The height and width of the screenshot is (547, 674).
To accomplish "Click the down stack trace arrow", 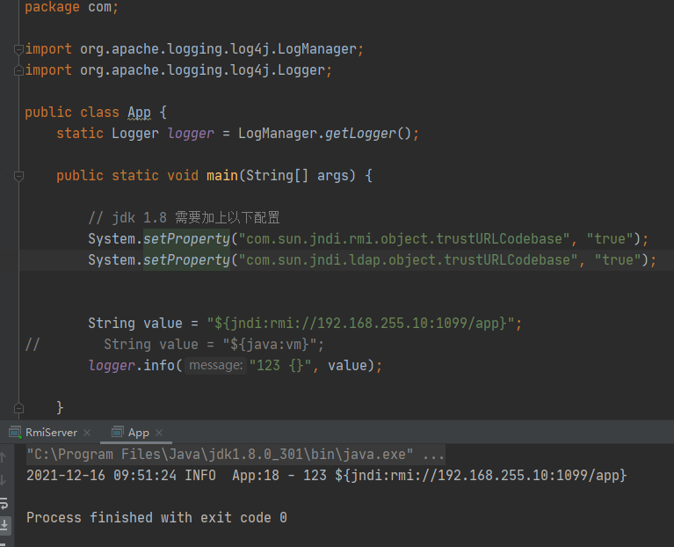I will click(x=4, y=479).
